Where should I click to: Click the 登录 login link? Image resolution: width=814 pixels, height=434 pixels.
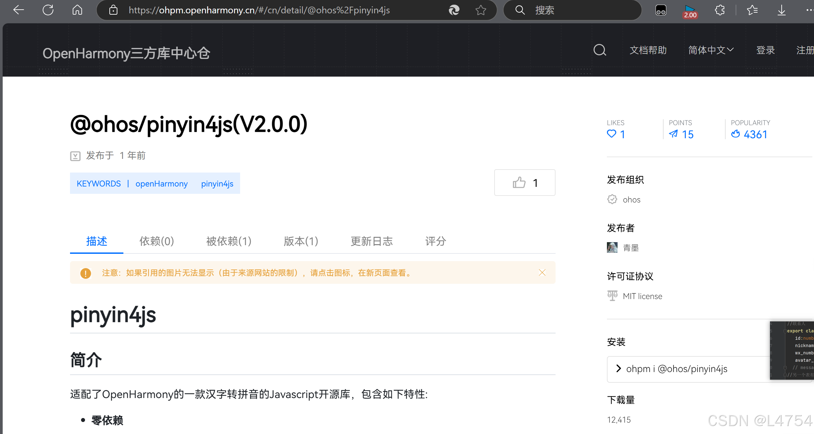point(765,50)
